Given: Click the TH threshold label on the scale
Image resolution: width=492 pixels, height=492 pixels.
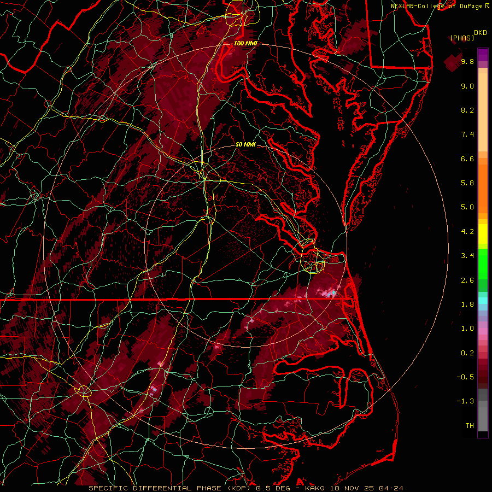Looking at the screenshot, I should point(470,426).
